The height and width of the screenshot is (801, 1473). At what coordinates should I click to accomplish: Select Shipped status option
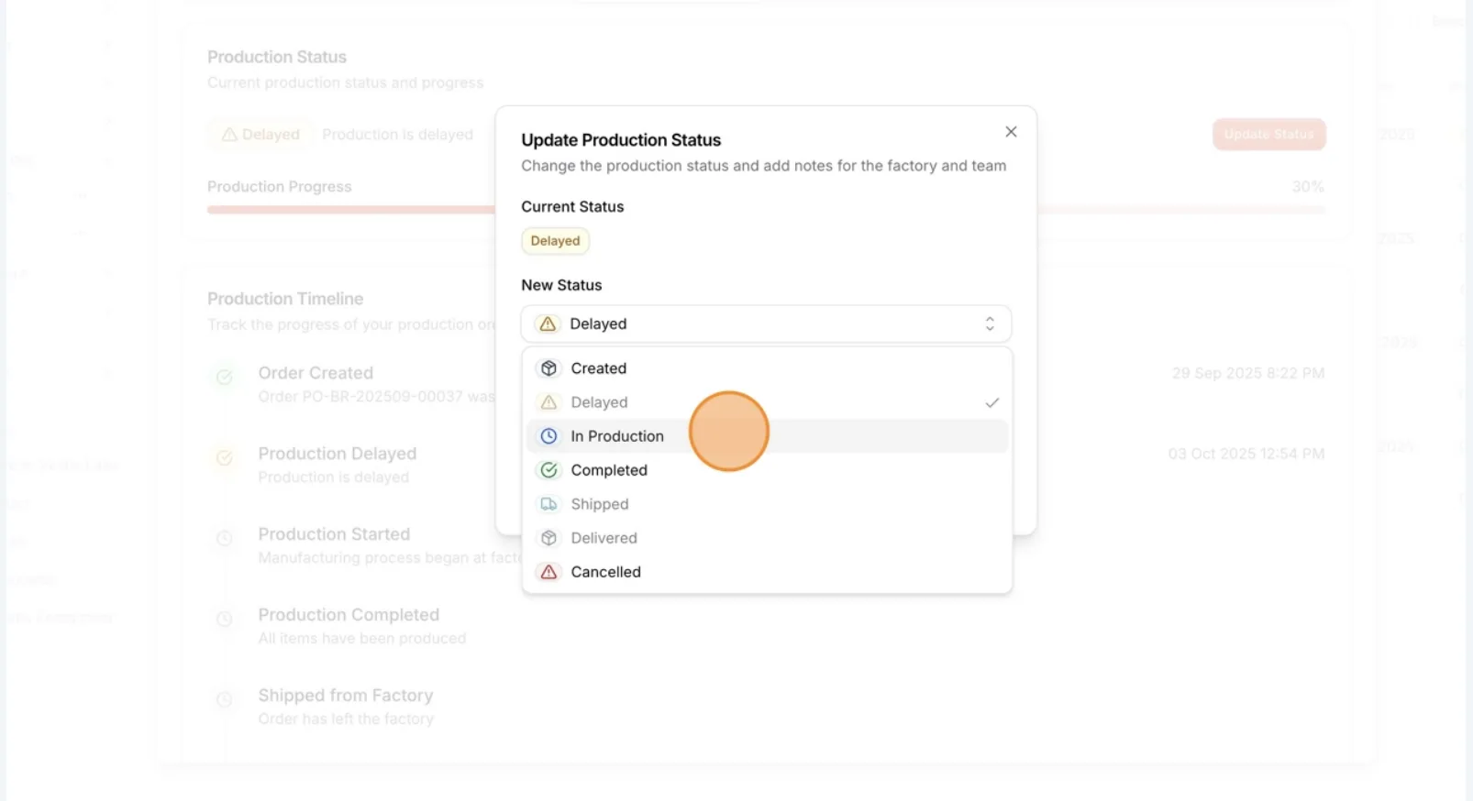pos(767,504)
